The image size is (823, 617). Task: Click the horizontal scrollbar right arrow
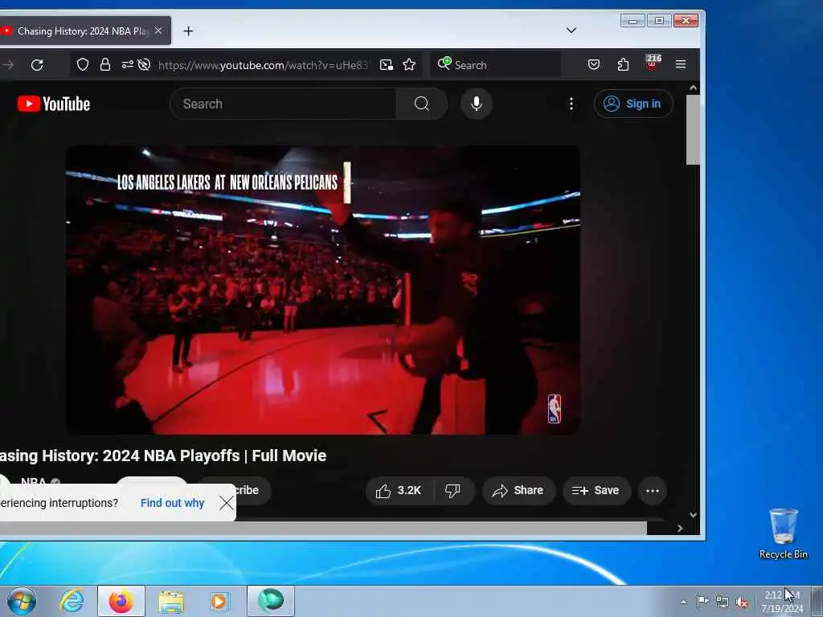click(680, 529)
